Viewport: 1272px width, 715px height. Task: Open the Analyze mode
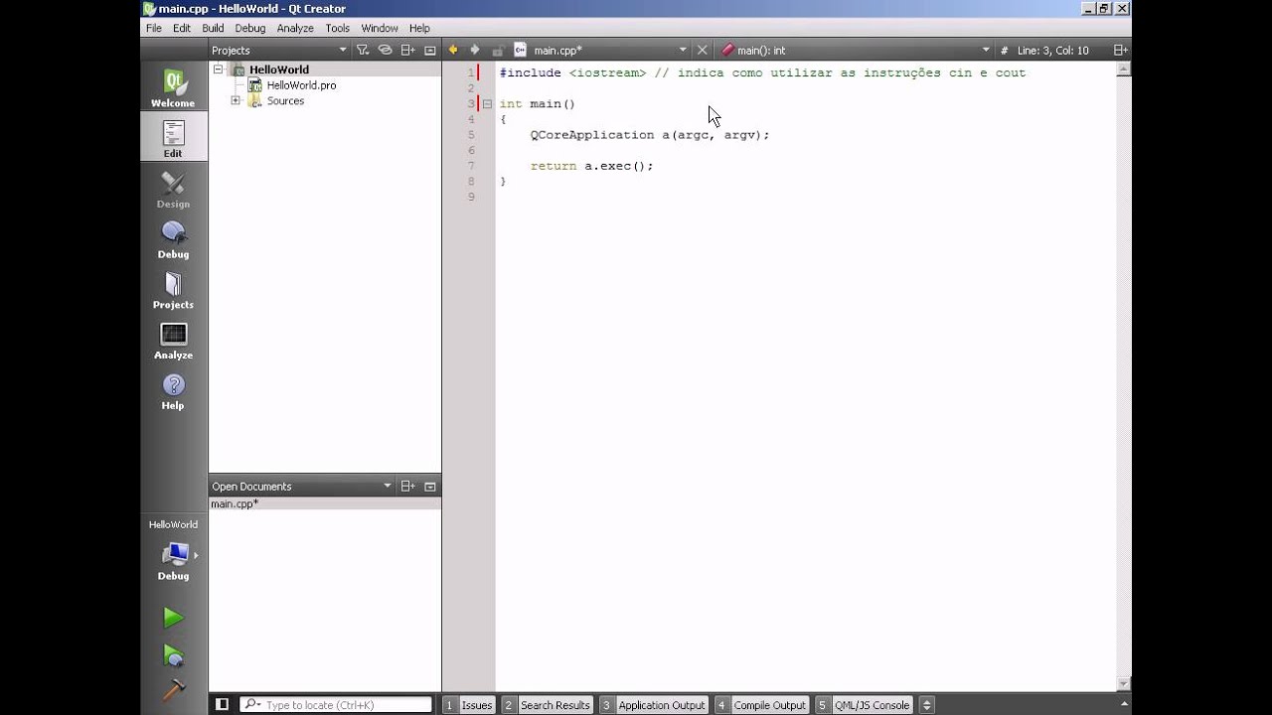(173, 341)
